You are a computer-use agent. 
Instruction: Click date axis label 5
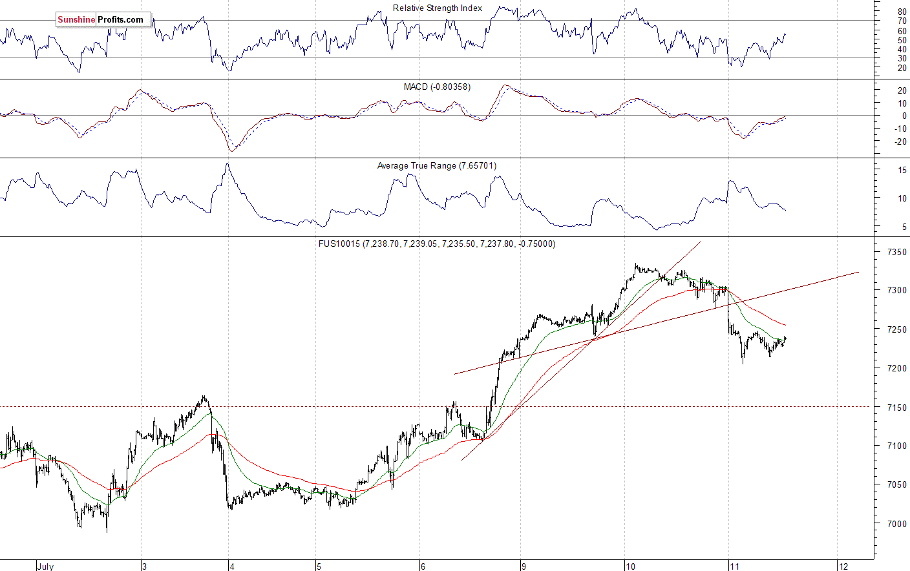click(319, 566)
